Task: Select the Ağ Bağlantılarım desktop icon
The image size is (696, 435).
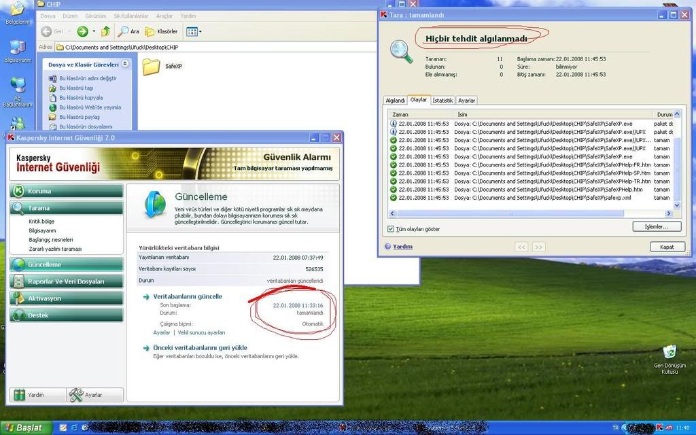Action: point(18,92)
